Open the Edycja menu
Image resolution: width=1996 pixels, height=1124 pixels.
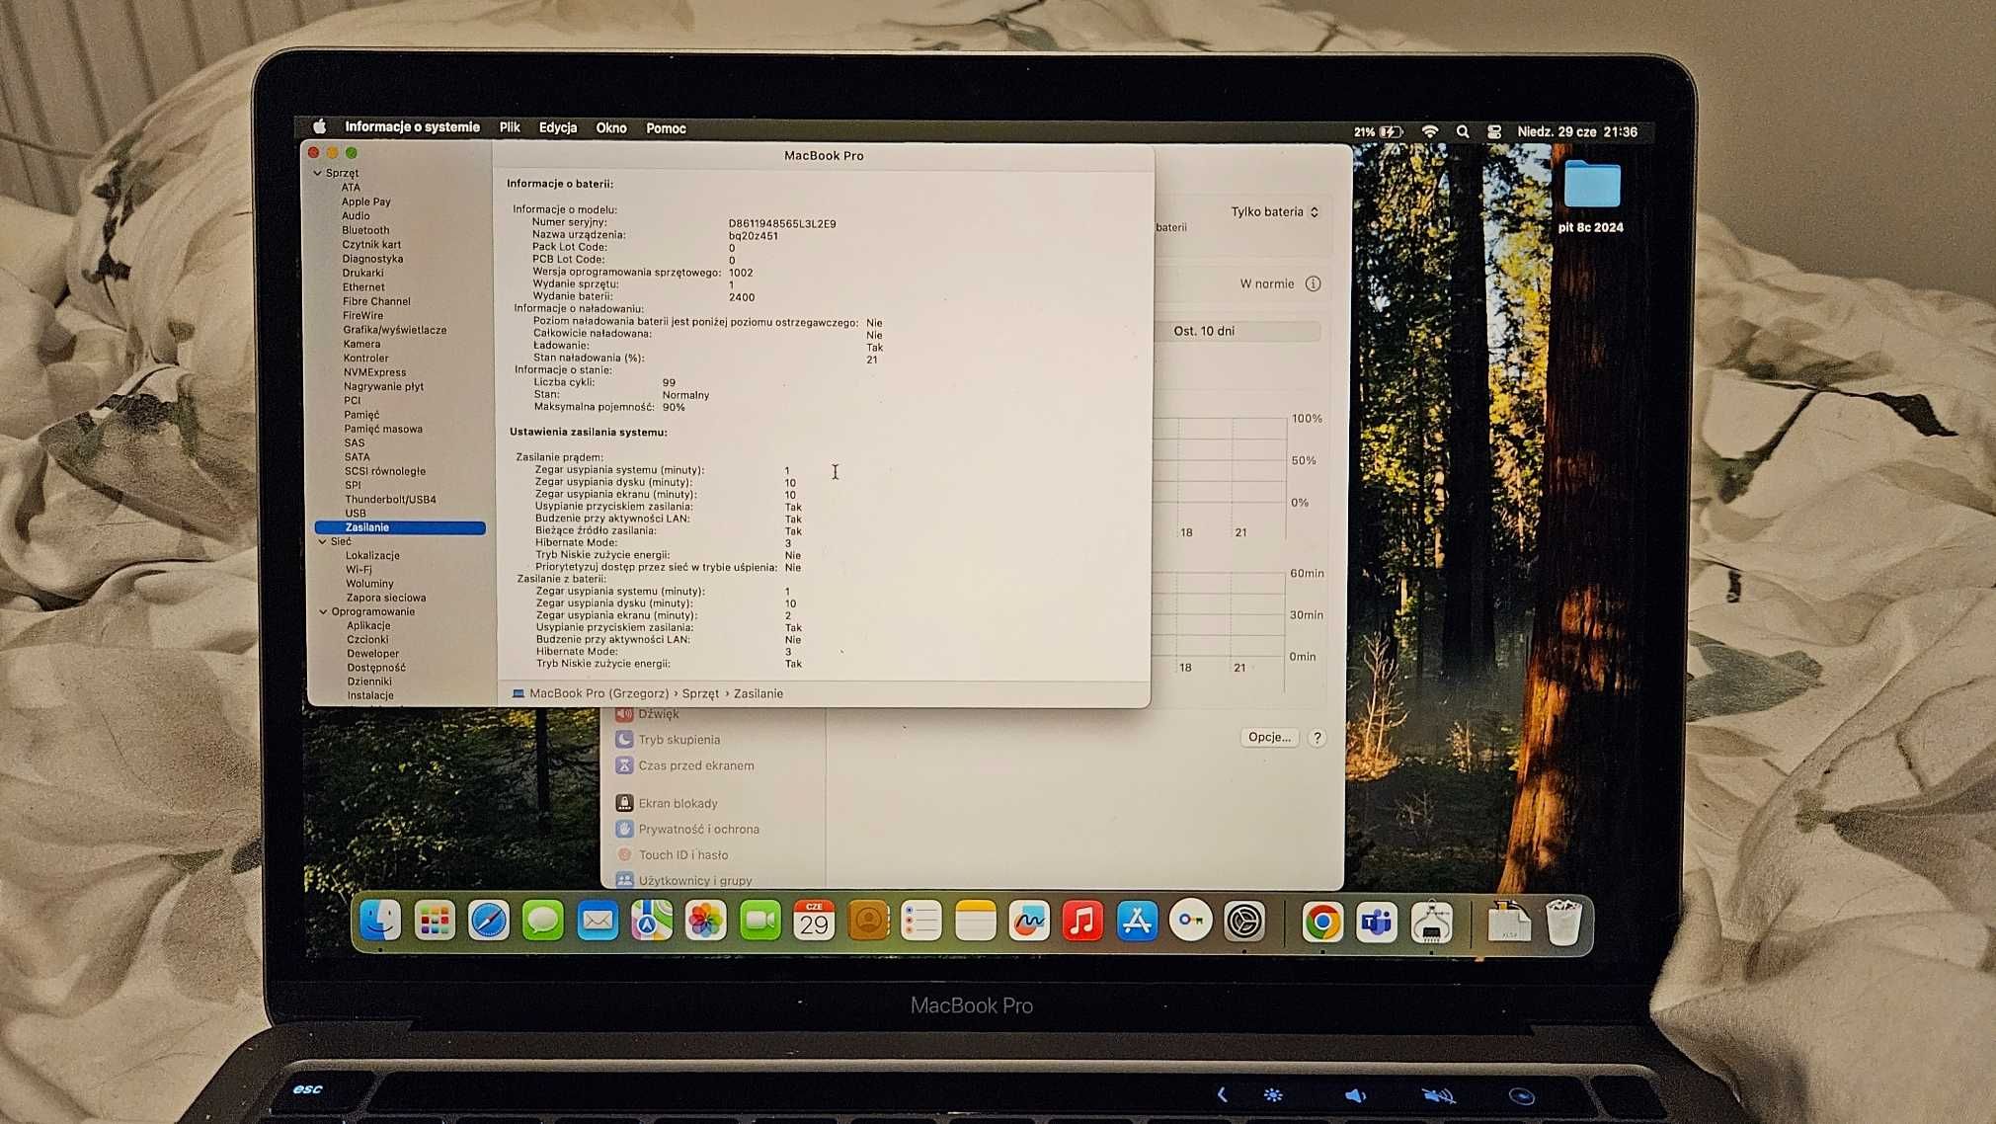point(558,127)
